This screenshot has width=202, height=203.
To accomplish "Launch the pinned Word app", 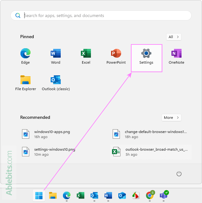I will [56, 56].
